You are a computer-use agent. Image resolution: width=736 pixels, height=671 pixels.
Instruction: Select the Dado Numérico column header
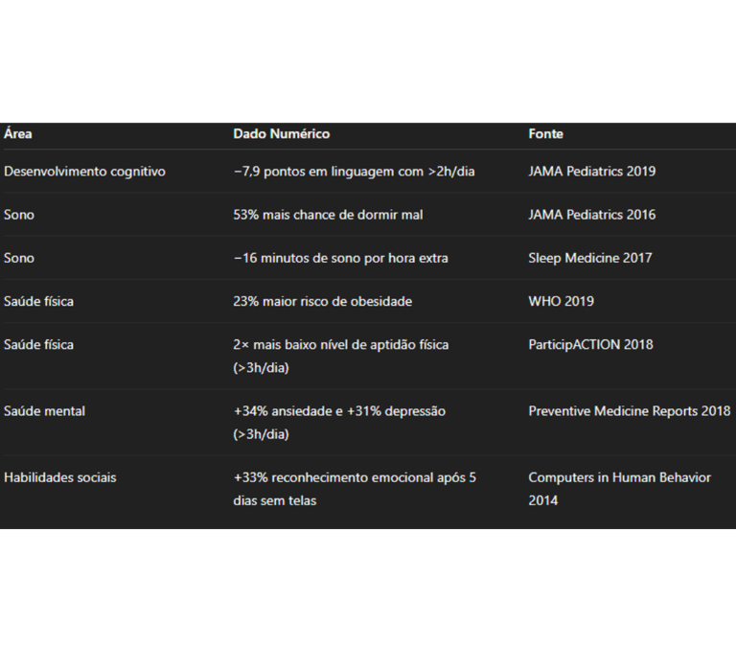tap(282, 134)
